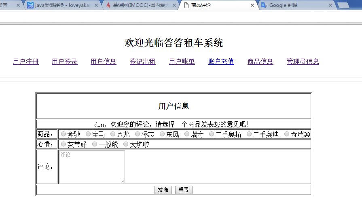362x222 pixels.
Task: Switch to the java类型转换 browser tab
Action: [x=62, y=5]
